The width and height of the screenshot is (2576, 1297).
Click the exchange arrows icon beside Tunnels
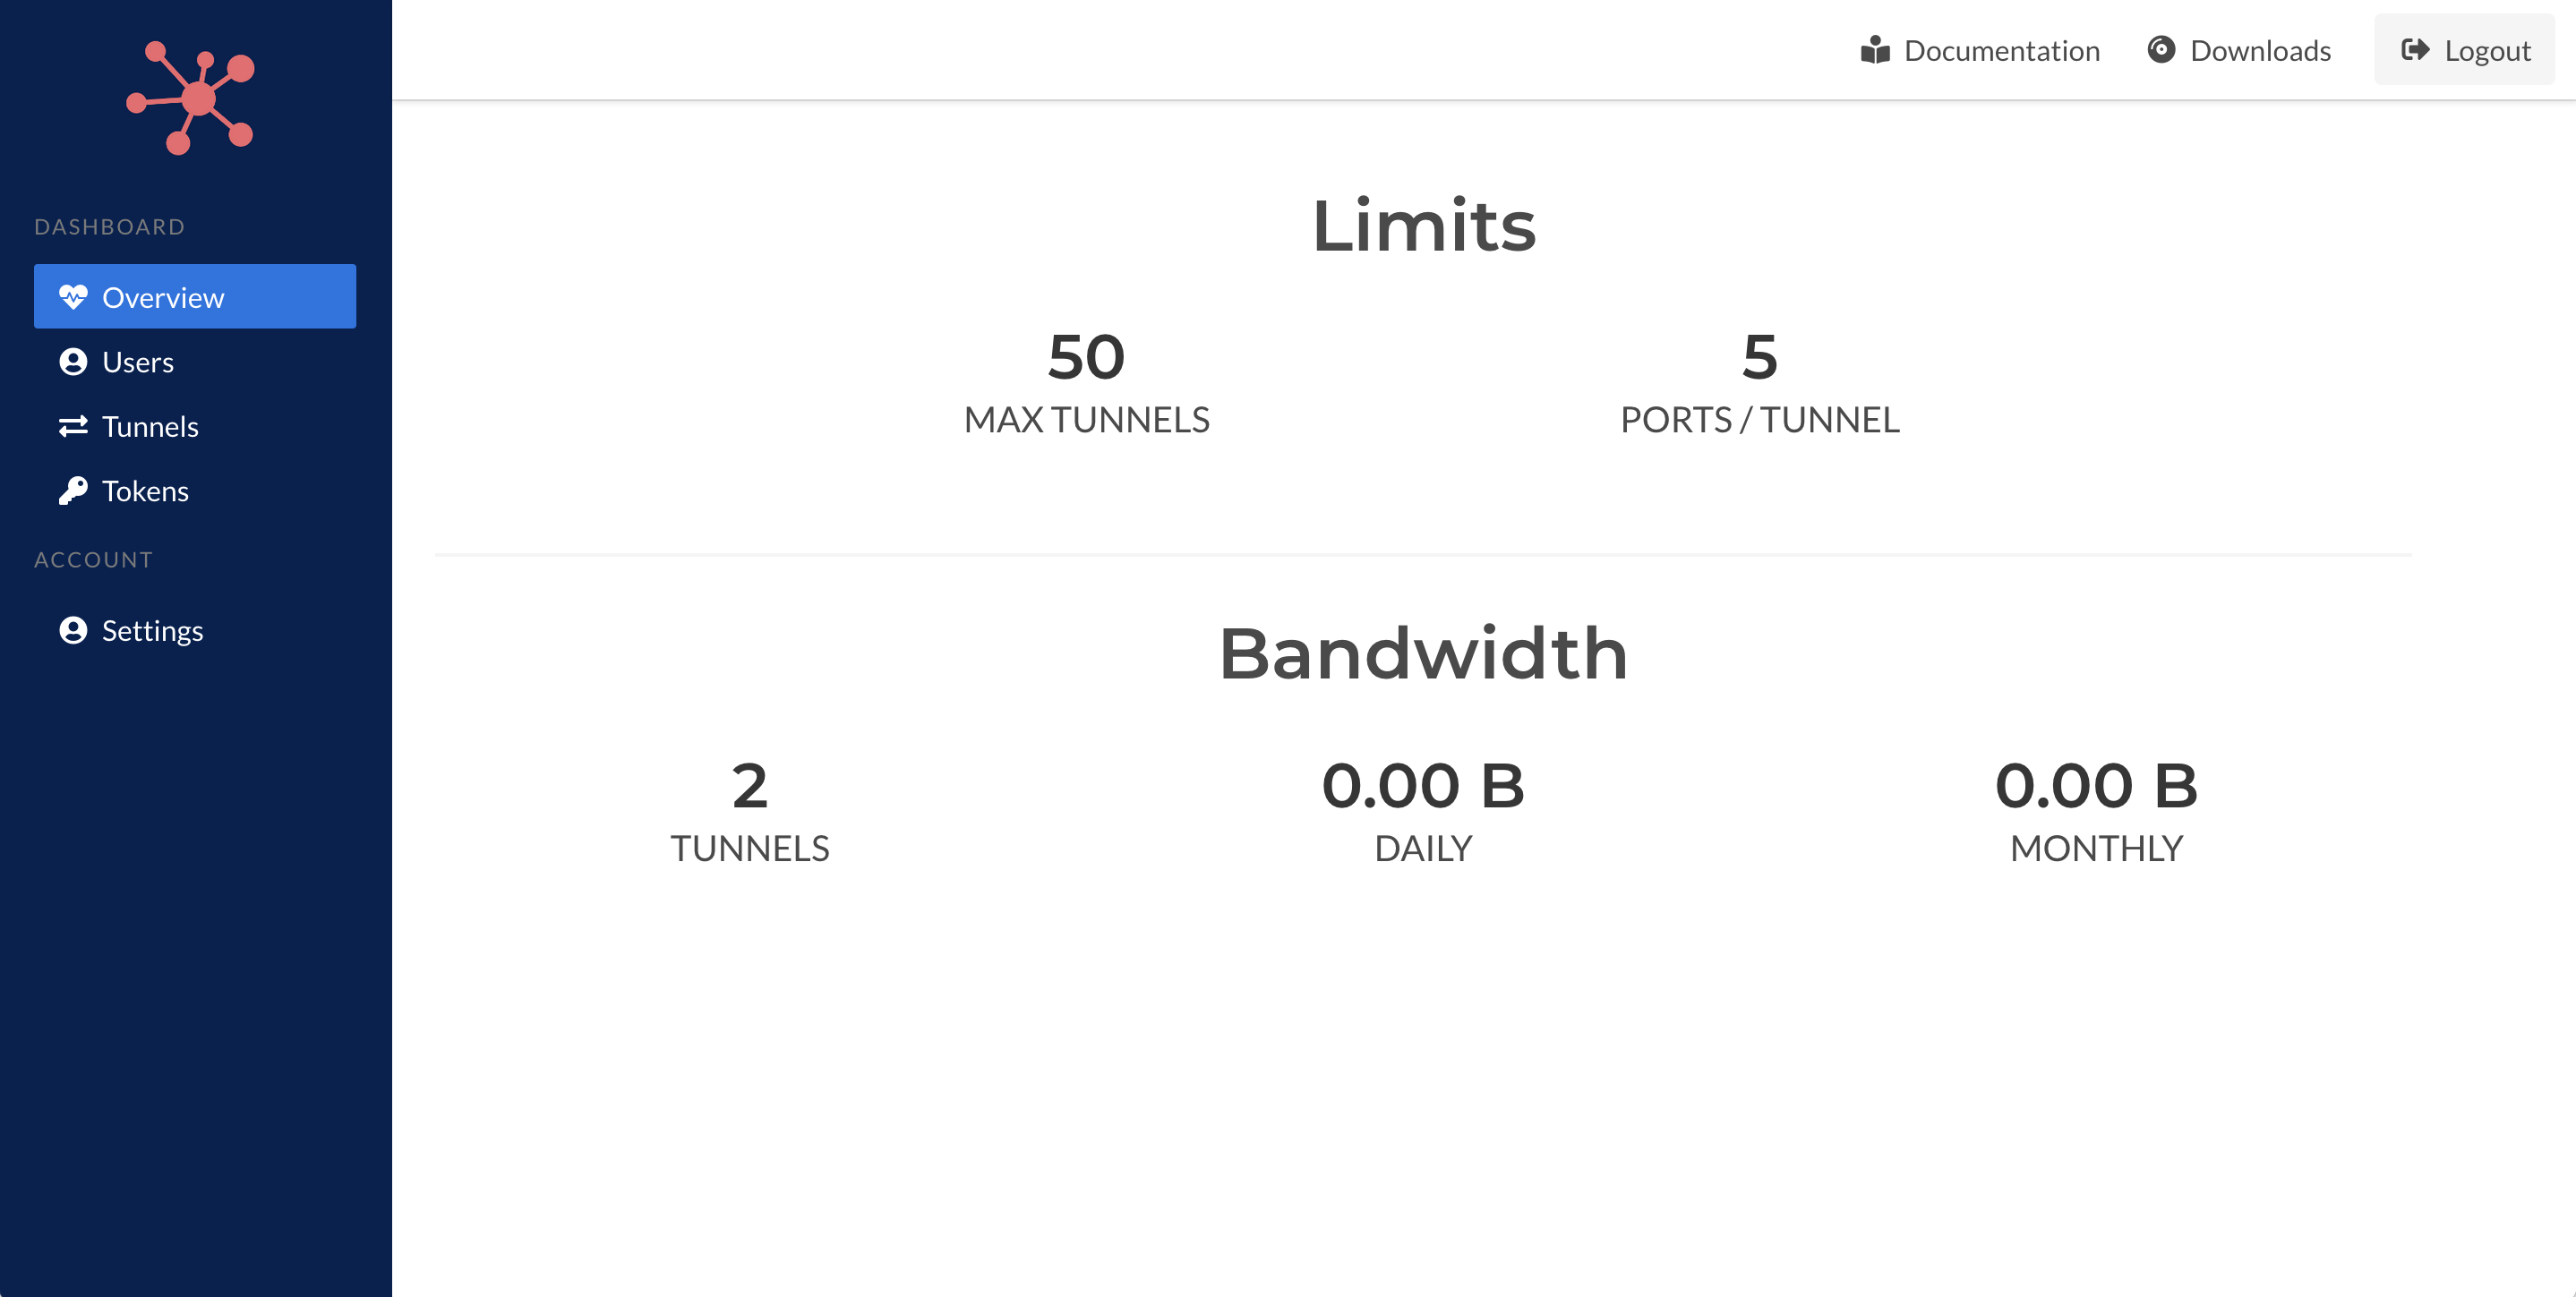(x=73, y=427)
